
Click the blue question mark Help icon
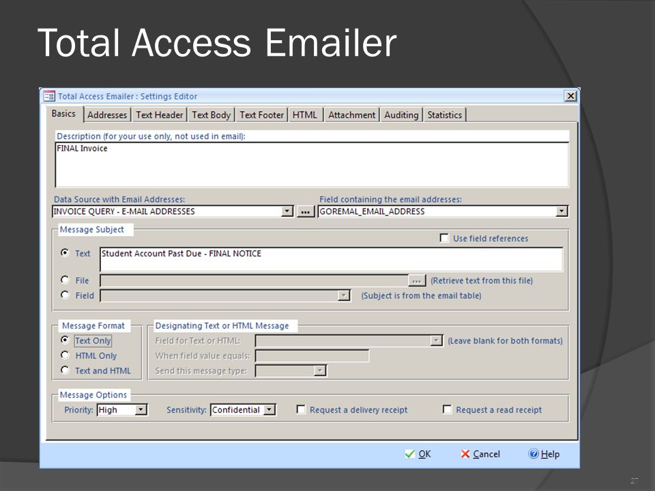534,453
